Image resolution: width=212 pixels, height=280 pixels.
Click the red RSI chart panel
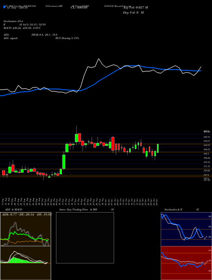[186, 263]
